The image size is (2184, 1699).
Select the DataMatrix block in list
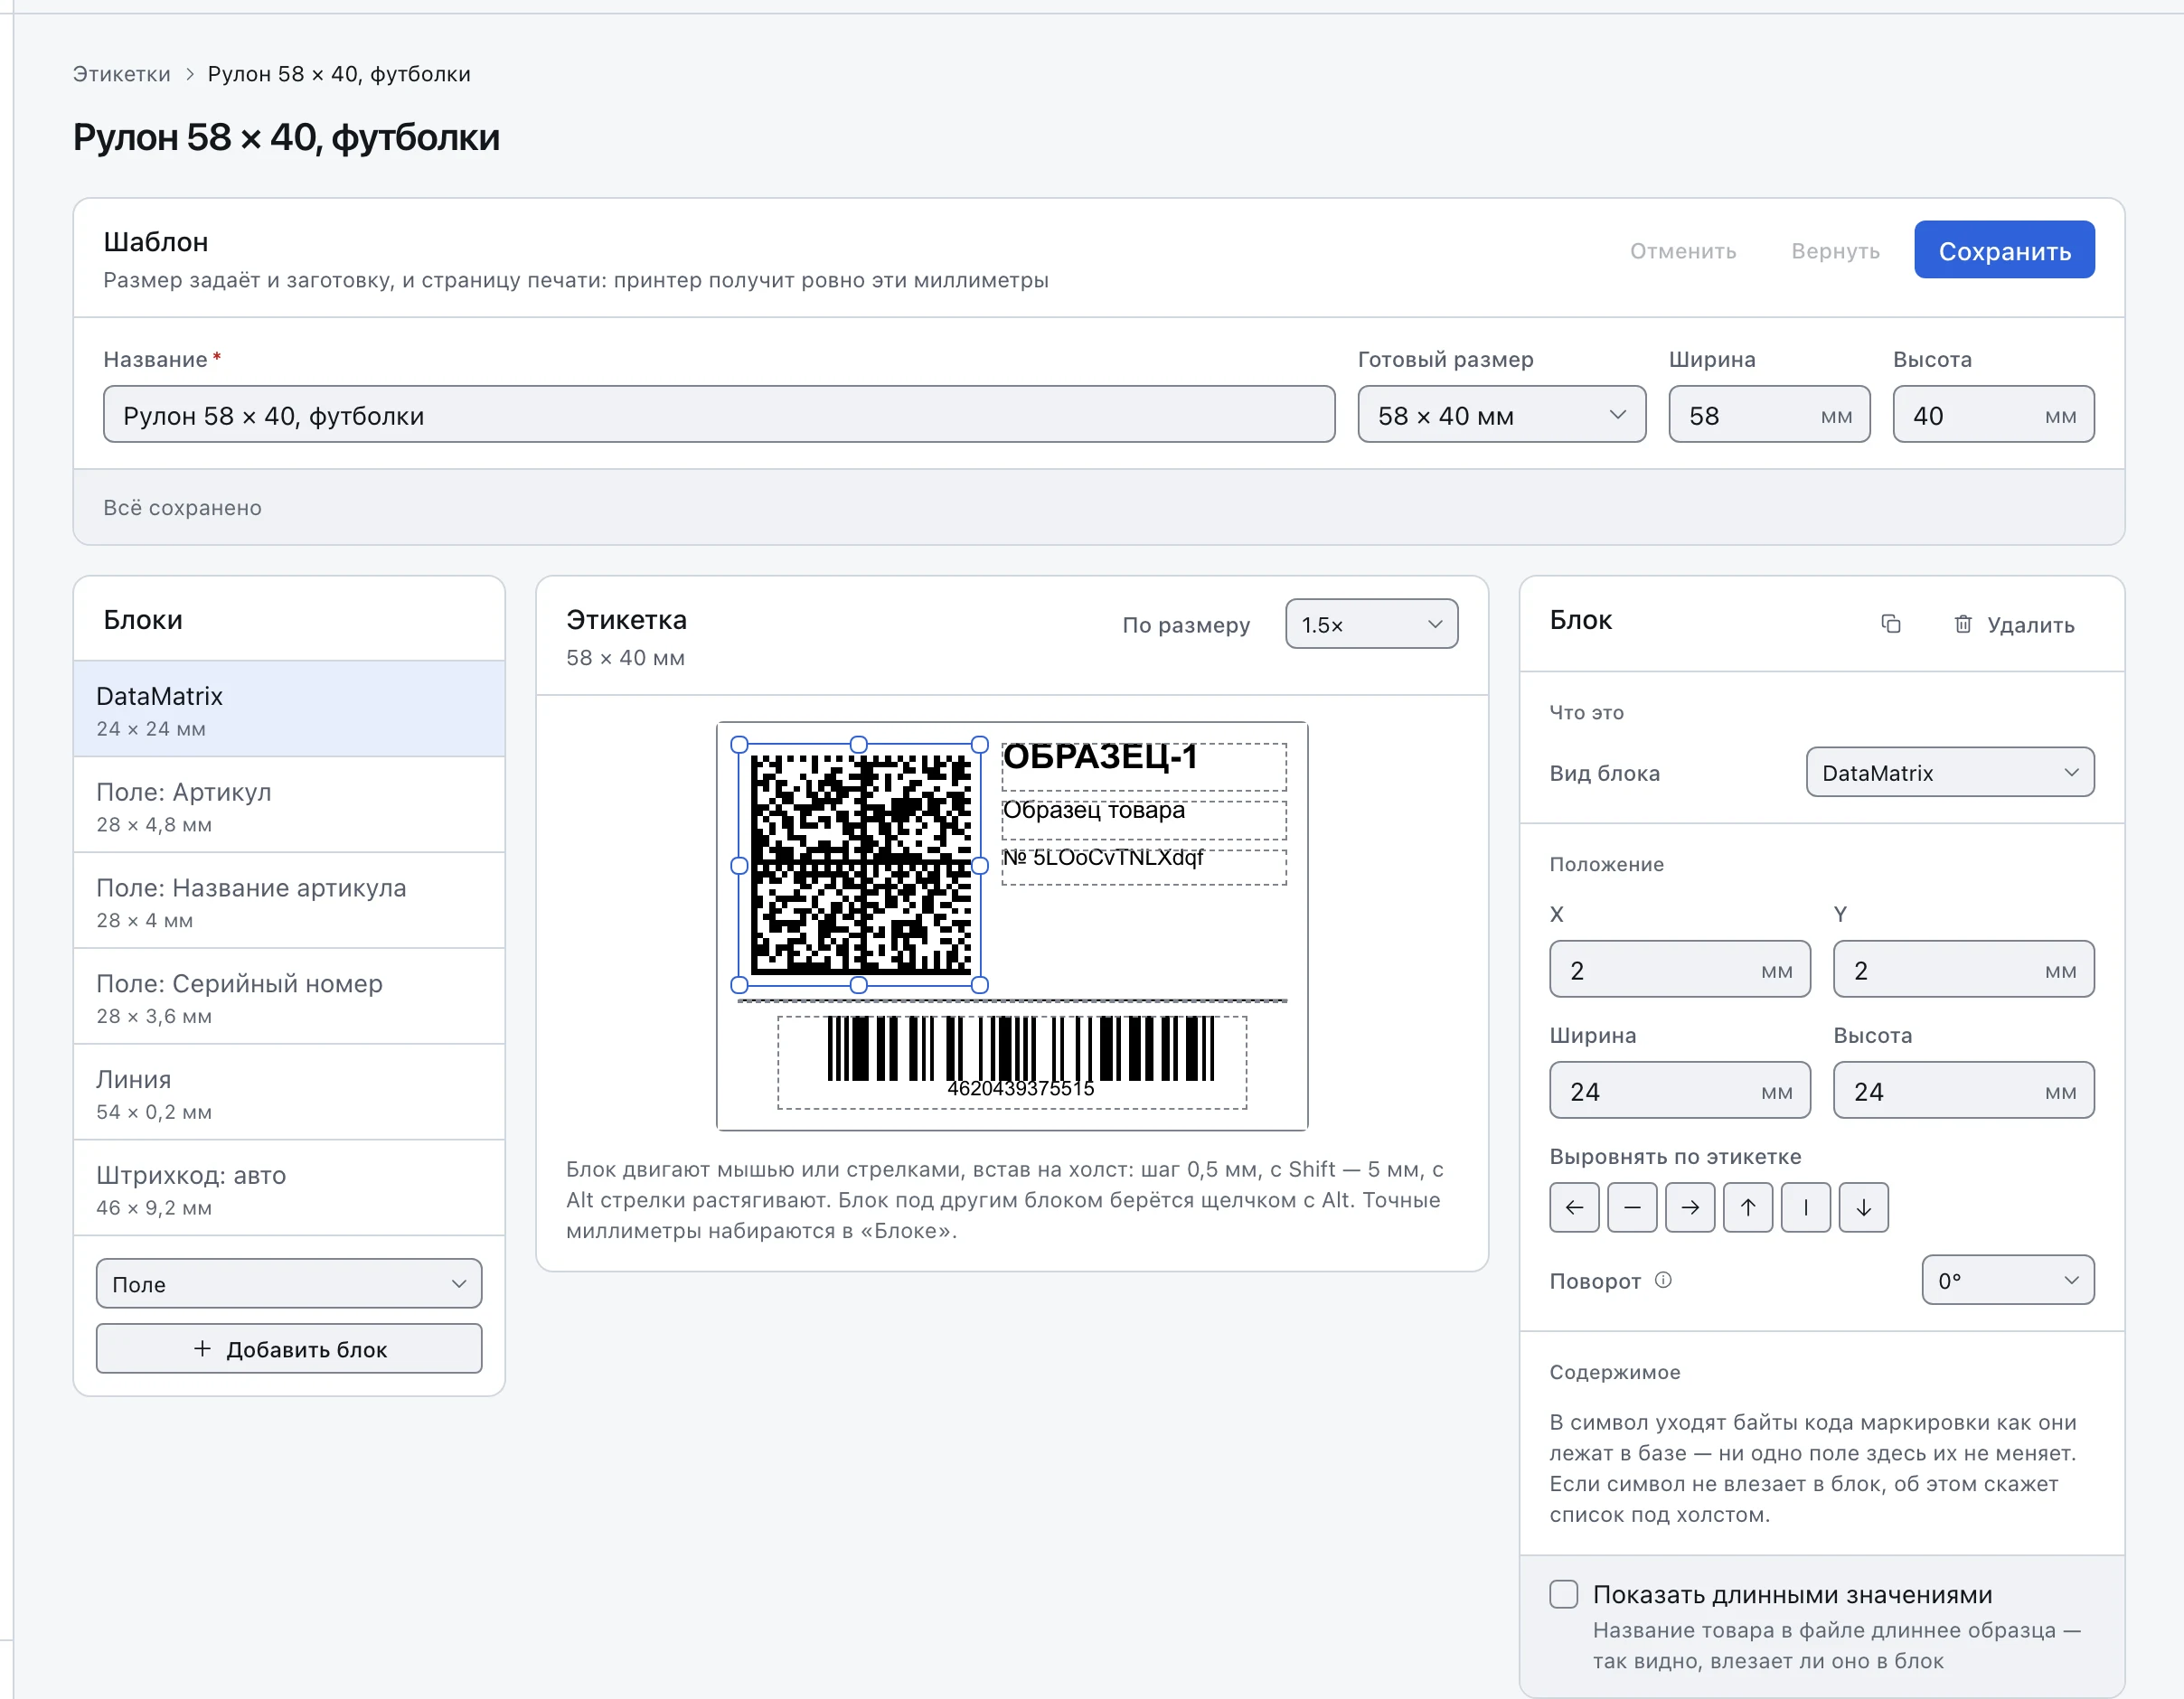click(289, 709)
